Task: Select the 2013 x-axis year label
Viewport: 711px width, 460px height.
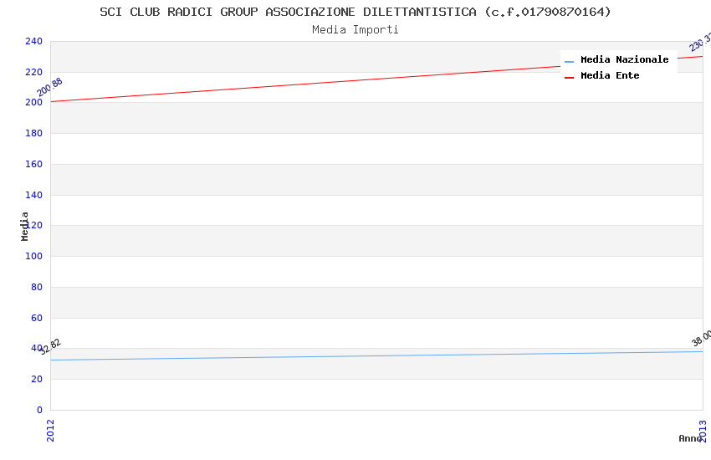Action: coord(703,431)
